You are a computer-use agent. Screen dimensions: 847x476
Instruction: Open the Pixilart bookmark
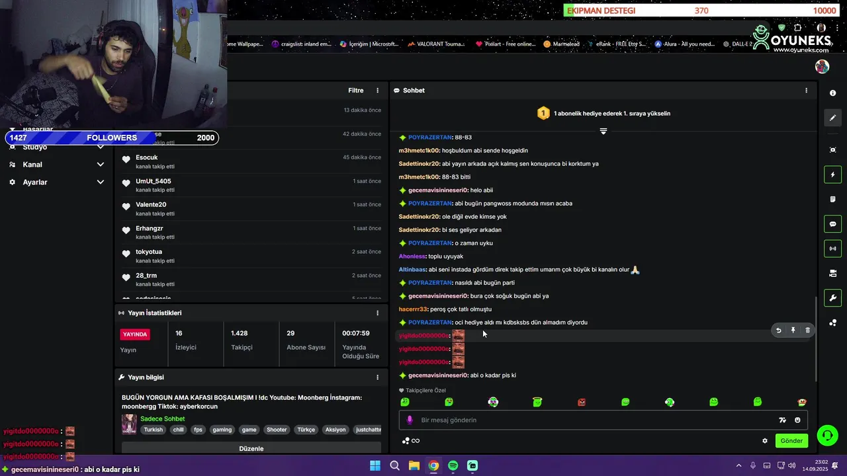(506, 44)
